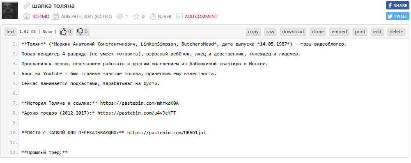
Task: Open the TOL4MO author profile link
Action: pyautogui.click(x=40, y=16)
